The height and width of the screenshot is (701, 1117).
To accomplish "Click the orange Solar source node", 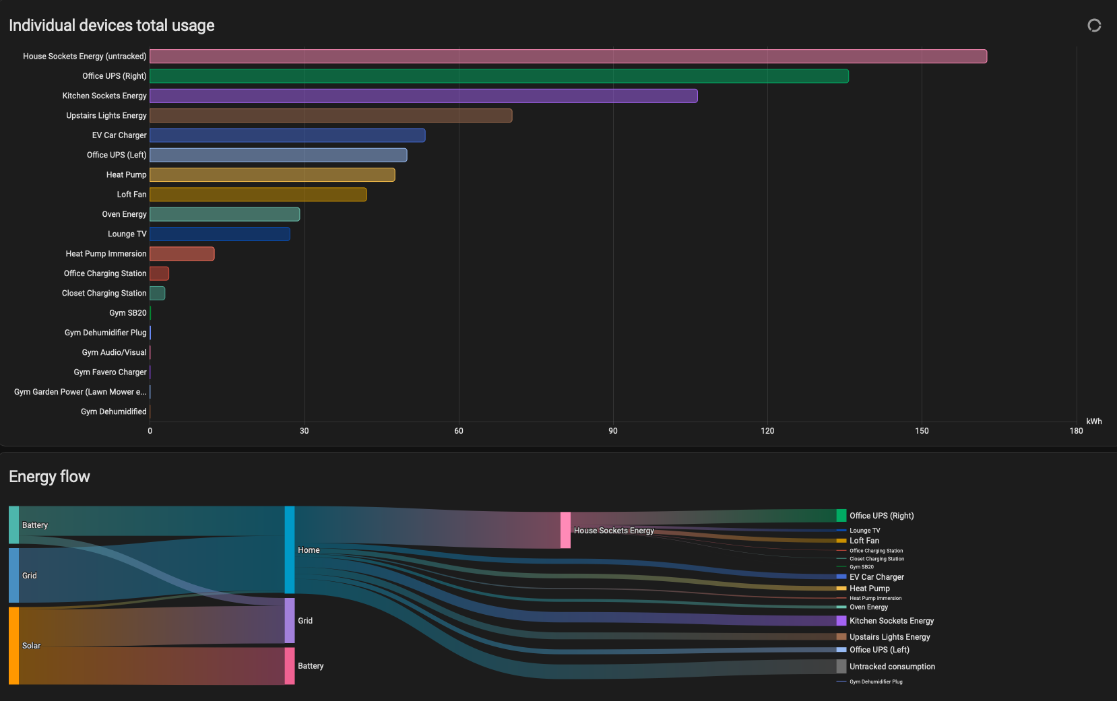I will click(x=13, y=646).
